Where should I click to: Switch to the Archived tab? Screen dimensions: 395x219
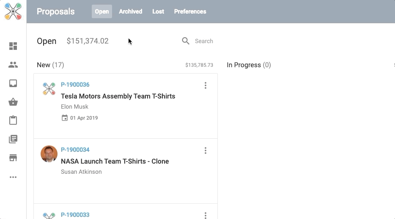click(130, 11)
